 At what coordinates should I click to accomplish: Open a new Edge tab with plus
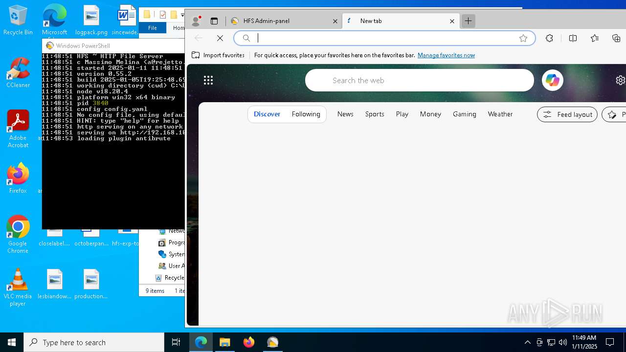coord(468,21)
